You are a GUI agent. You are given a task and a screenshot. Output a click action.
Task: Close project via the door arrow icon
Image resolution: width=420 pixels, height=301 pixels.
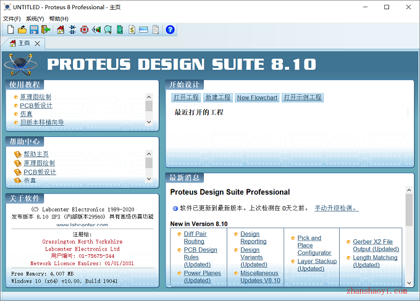point(46,30)
